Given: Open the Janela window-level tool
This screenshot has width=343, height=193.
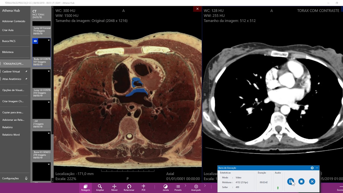Looking at the screenshot, I should tap(166, 188).
